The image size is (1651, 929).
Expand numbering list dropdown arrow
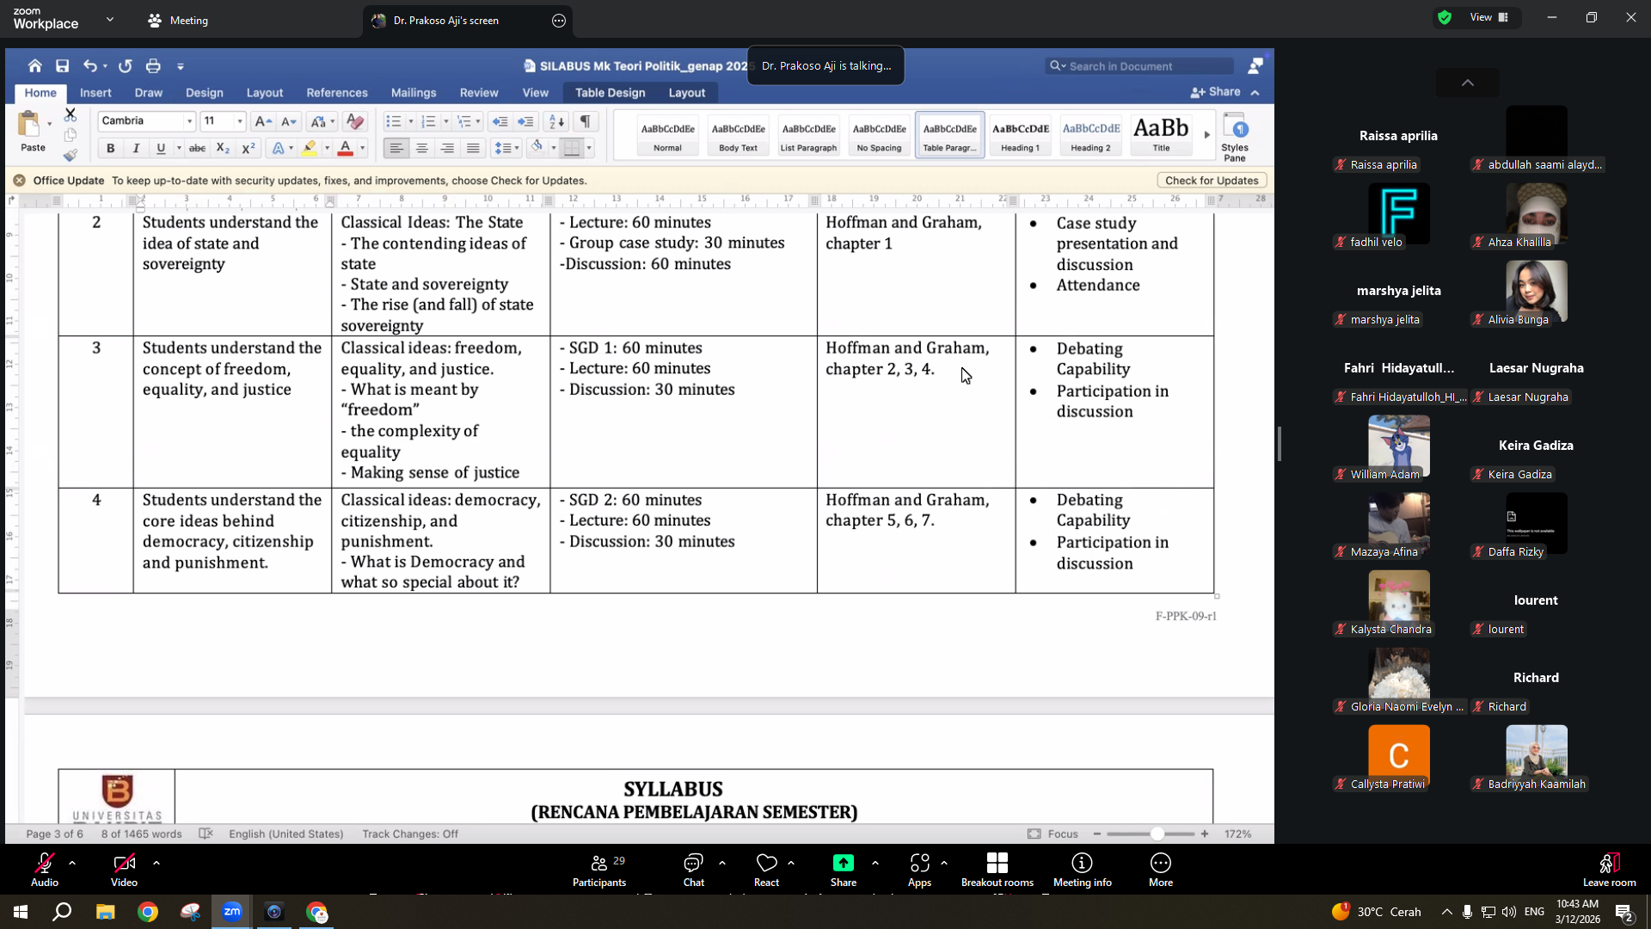coord(445,121)
